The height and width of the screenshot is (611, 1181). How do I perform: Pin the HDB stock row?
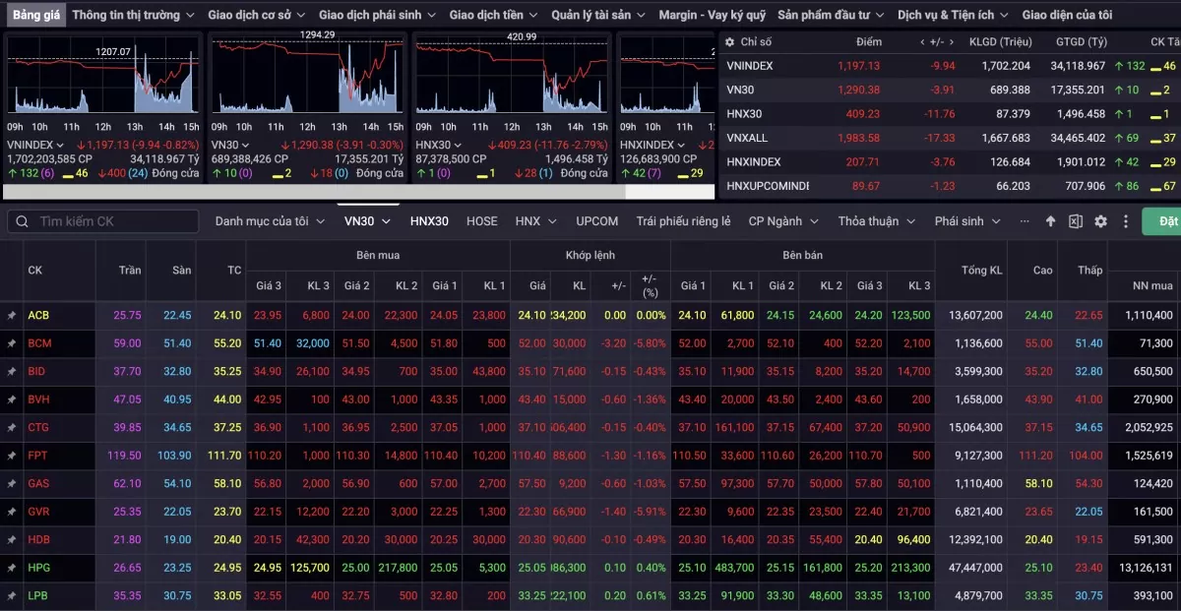click(x=12, y=539)
